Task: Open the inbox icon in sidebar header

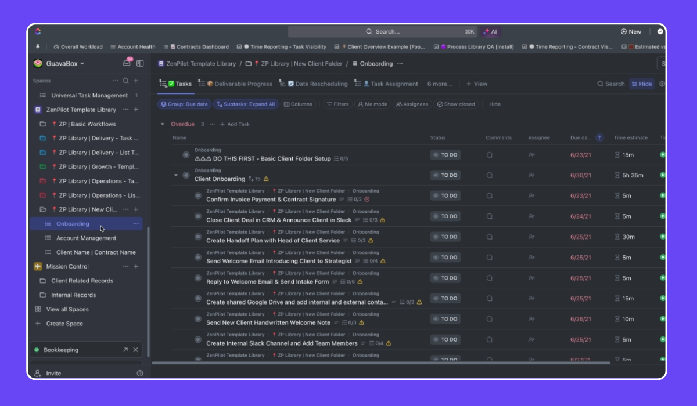Action: [x=127, y=63]
